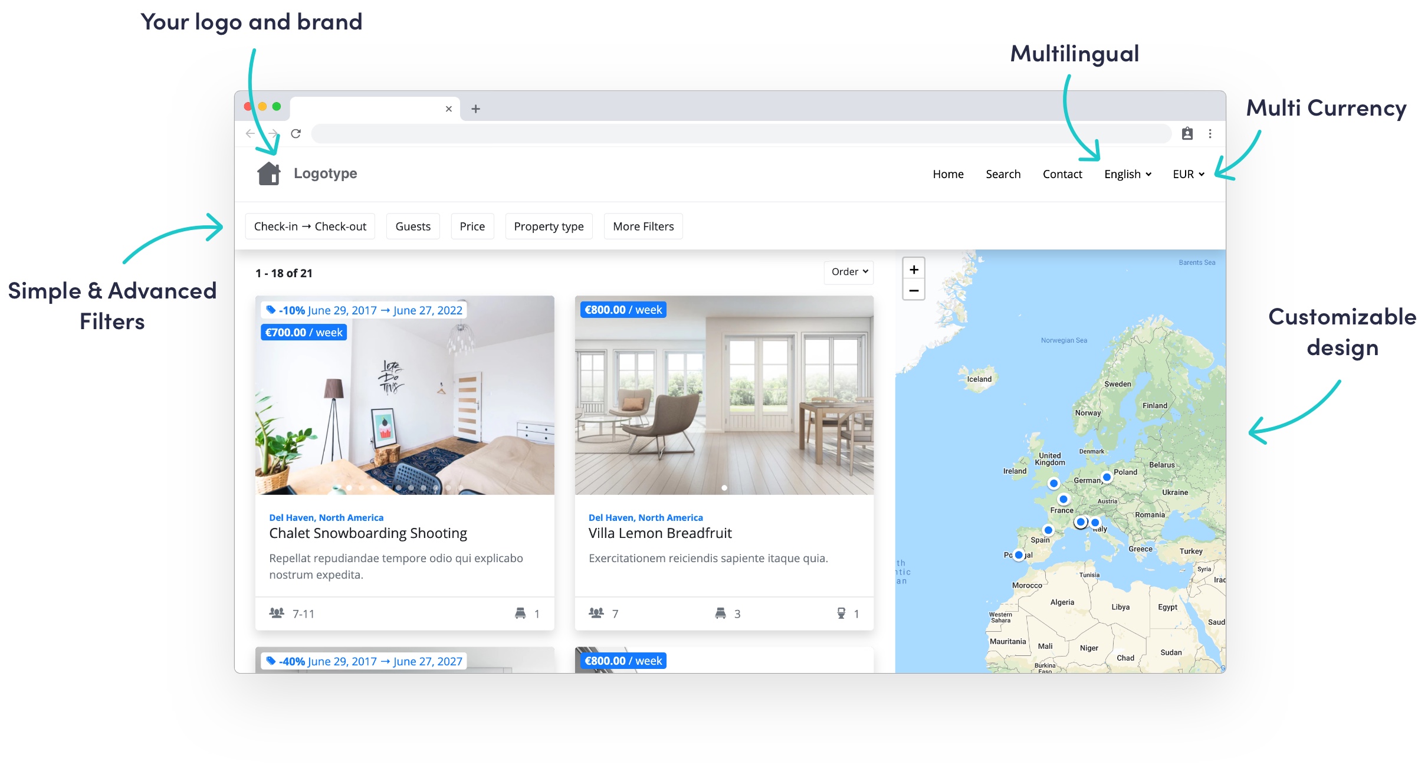Click guests icon on Villa Lemon card
Viewport: 1418px width, 781px height.
(x=596, y=613)
